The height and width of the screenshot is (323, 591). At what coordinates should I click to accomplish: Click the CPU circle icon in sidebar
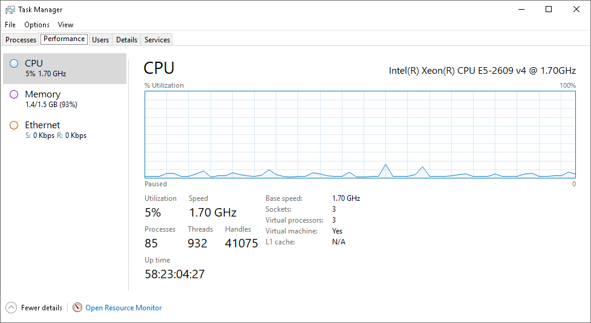[14, 64]
